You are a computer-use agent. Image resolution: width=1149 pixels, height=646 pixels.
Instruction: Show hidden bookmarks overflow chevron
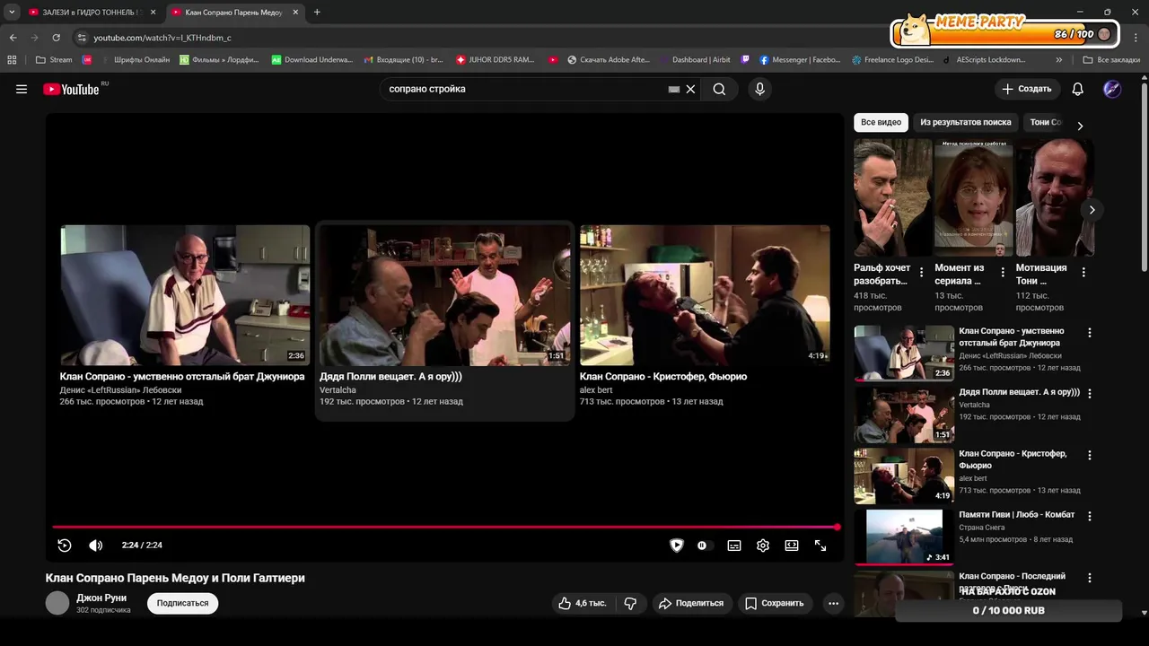click(x=1059, y=60)
